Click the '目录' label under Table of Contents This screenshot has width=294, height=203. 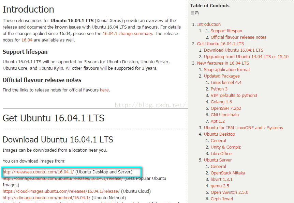195,14
